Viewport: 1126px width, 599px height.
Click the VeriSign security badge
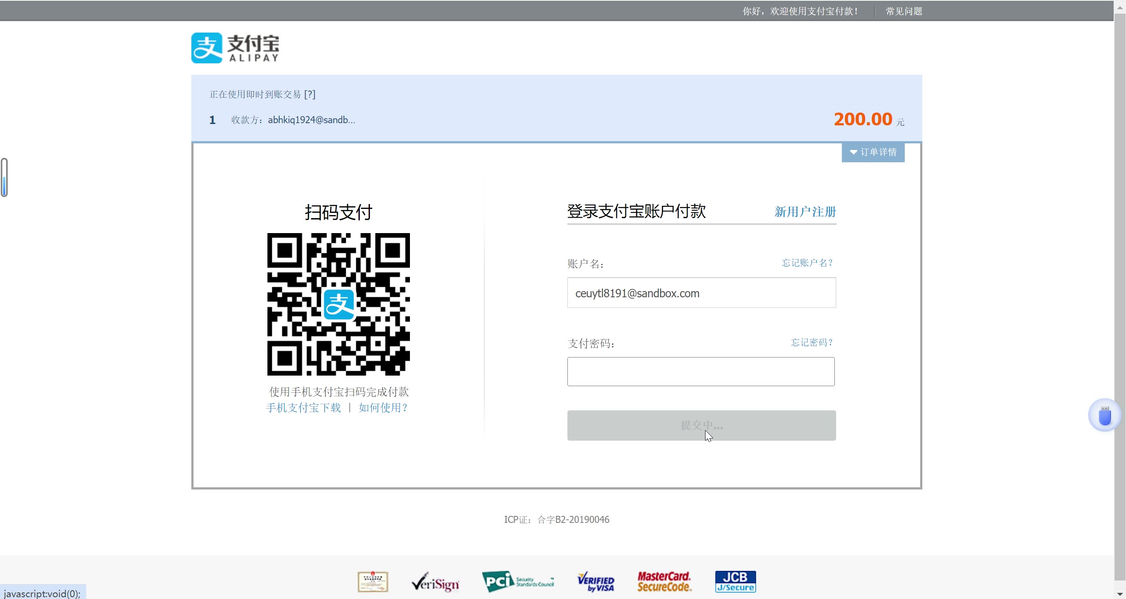[x=435, y=582]
